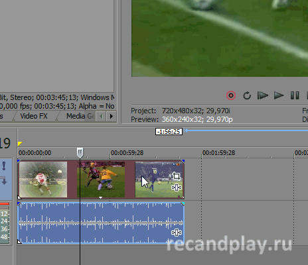Click the track's down-arrow compositing icon
This screenshot has width=308, height=265.
coord(4,180)
